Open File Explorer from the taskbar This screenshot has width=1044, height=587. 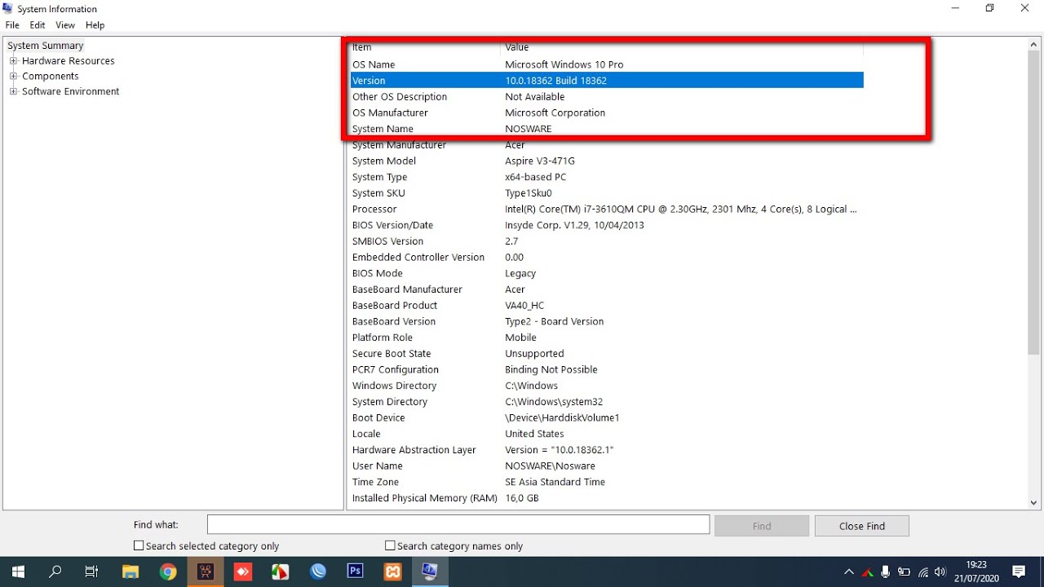pyautogui.click(x=130, y=572)
